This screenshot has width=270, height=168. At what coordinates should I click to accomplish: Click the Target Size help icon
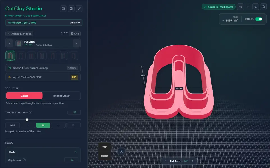pos(30,113)
